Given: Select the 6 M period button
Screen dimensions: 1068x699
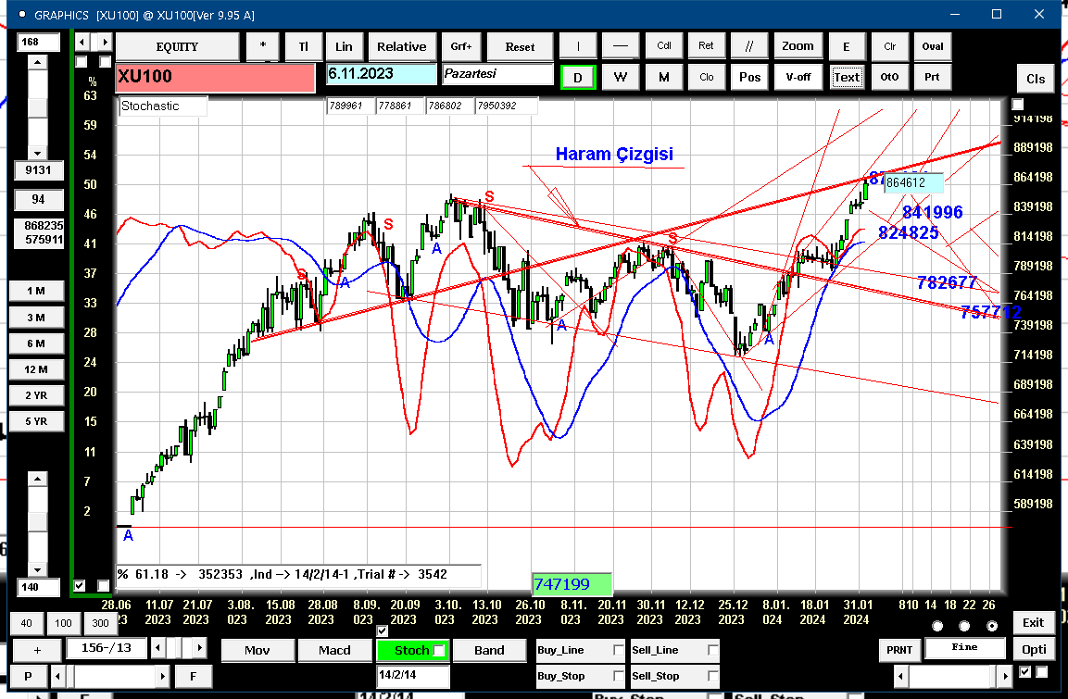Looking at the screenshot, I should tap(36, 343).
